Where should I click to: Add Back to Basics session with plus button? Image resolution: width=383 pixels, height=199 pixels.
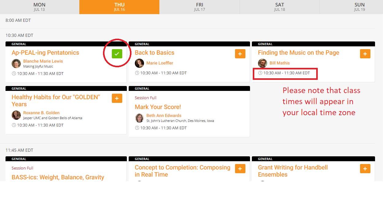point(240,54)
